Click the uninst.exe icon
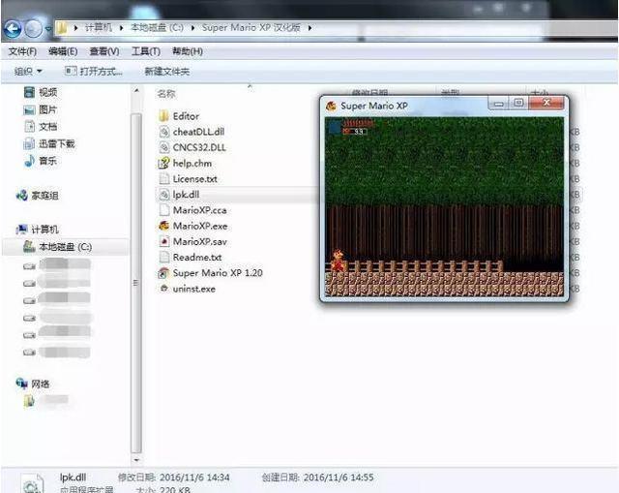The height and width of the screenshot is (493, 619). [163, 289]
